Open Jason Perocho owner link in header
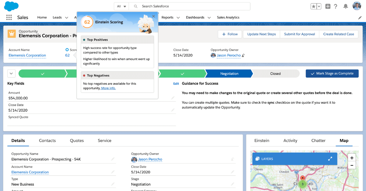Viewport: 366px width, 191px height. 229,55
